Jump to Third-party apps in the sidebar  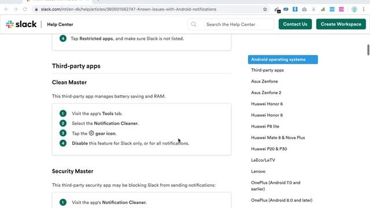click(x=267, y=70)
